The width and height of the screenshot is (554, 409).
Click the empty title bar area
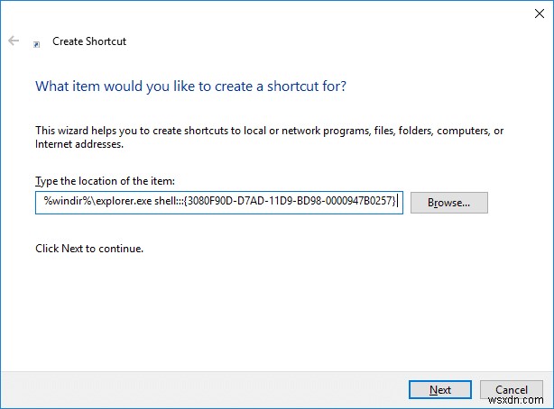[x=271, y=13]
